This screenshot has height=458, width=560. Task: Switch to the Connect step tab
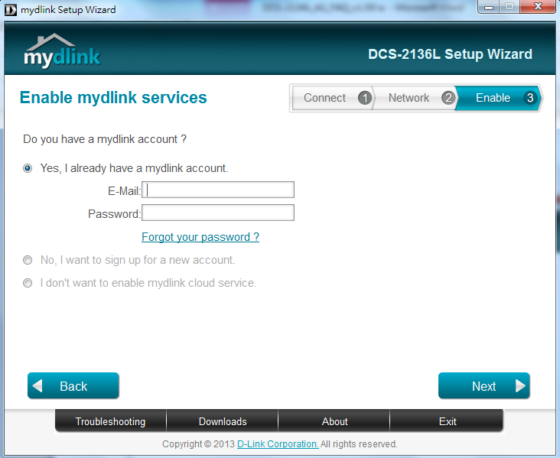tap(325, 98)
